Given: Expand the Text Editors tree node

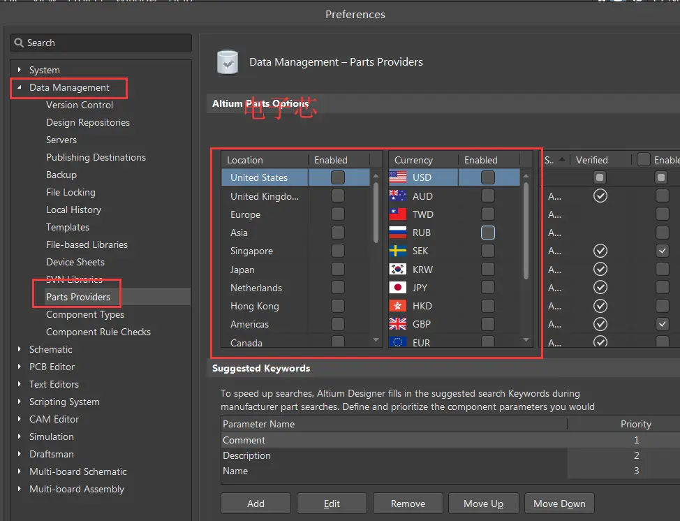Looking at the screenshot, I should click(19, 384).
